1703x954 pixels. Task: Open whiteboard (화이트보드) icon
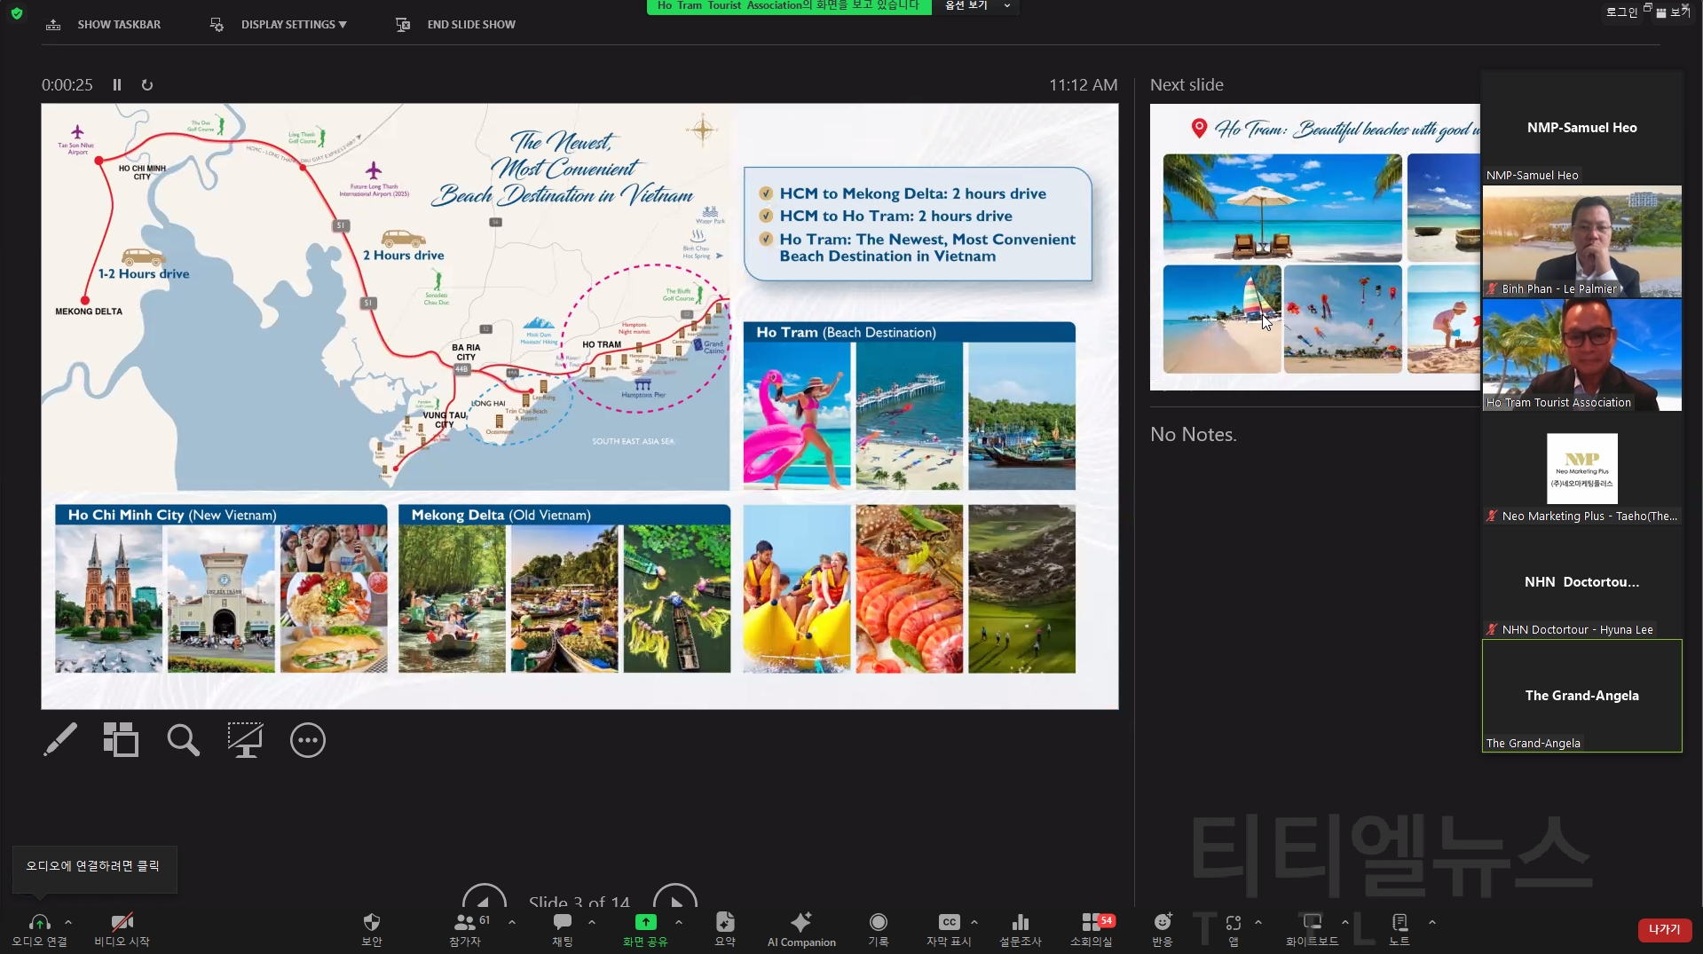1313,923
